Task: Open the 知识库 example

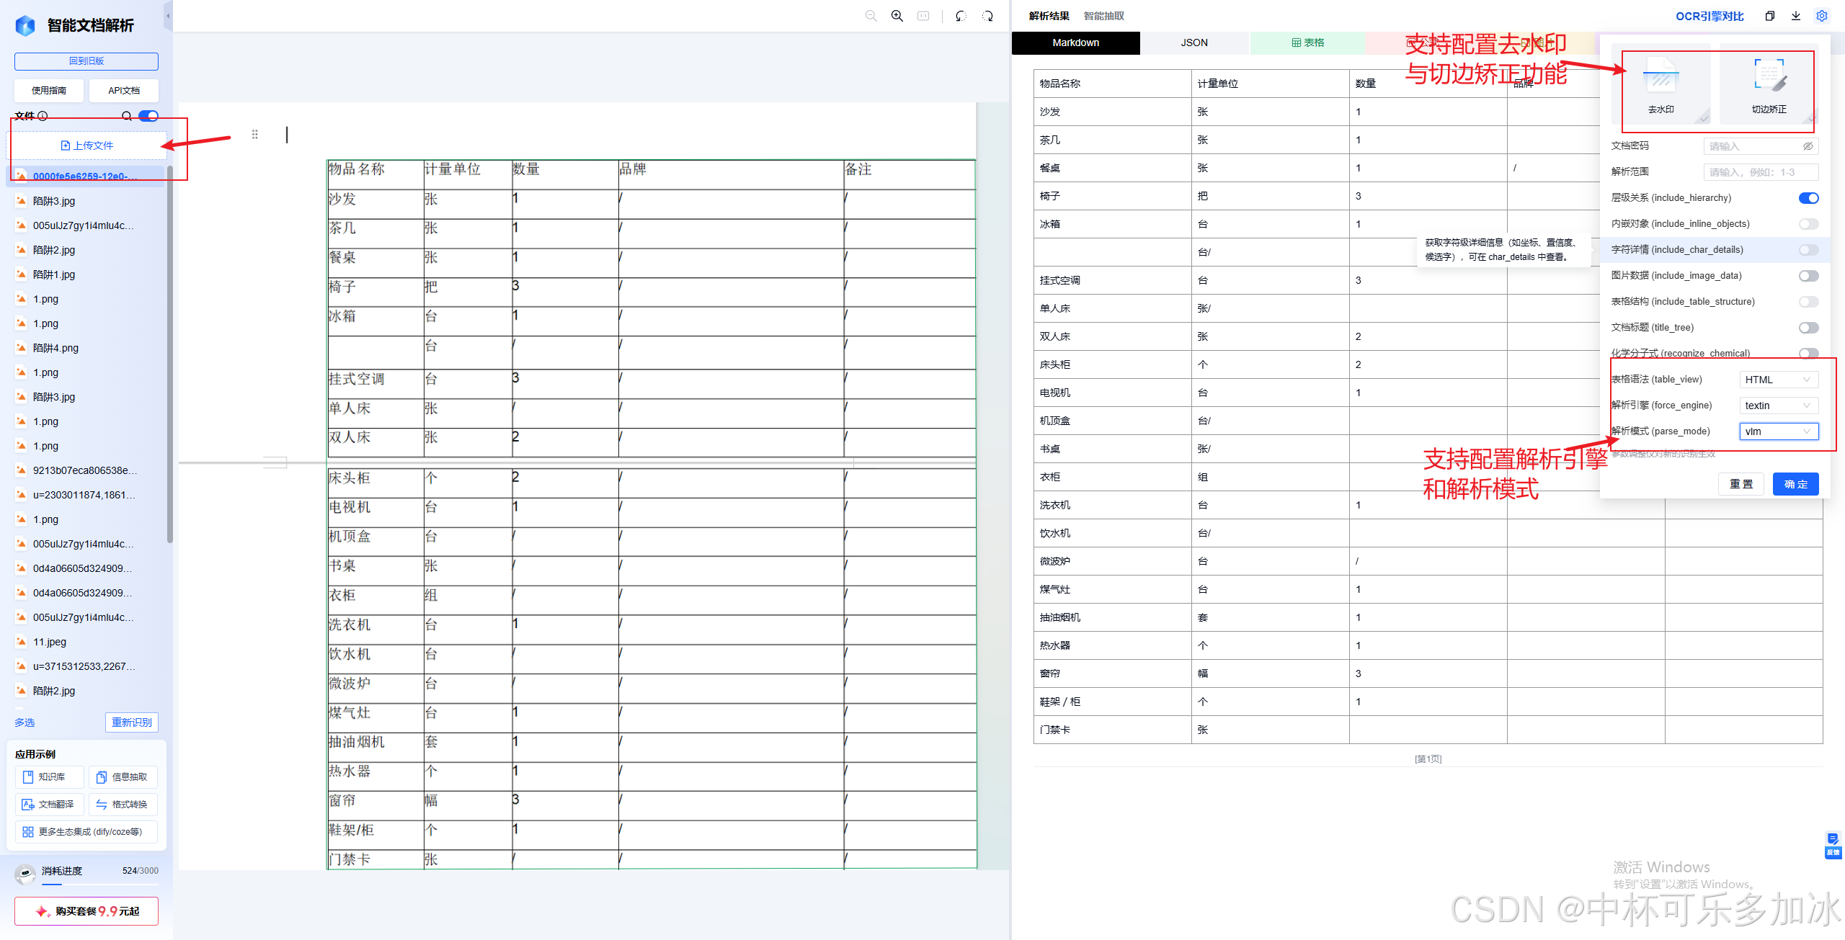Action: tap(50, 777)
